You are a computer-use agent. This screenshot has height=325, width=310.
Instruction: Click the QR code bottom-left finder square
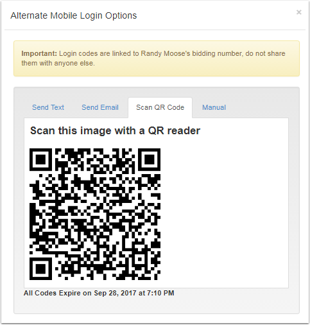40,268
